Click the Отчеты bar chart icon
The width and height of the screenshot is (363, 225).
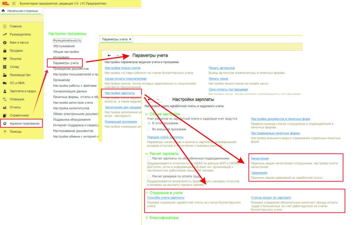[x=5, y=107]
